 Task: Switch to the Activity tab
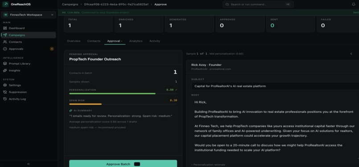155,41
